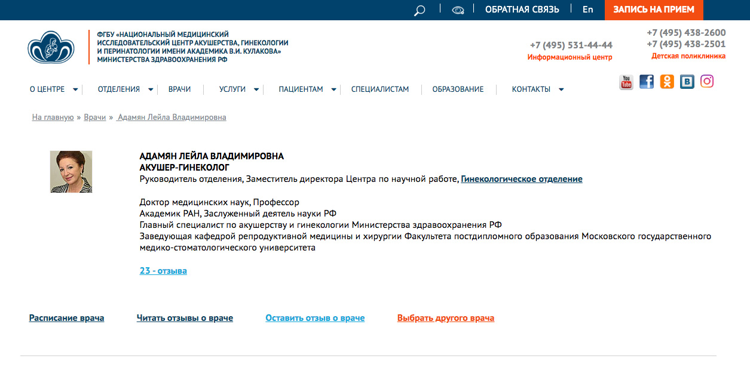Expand the КОНТАКТЫ dropdown arrow

(x=561, y=89)
